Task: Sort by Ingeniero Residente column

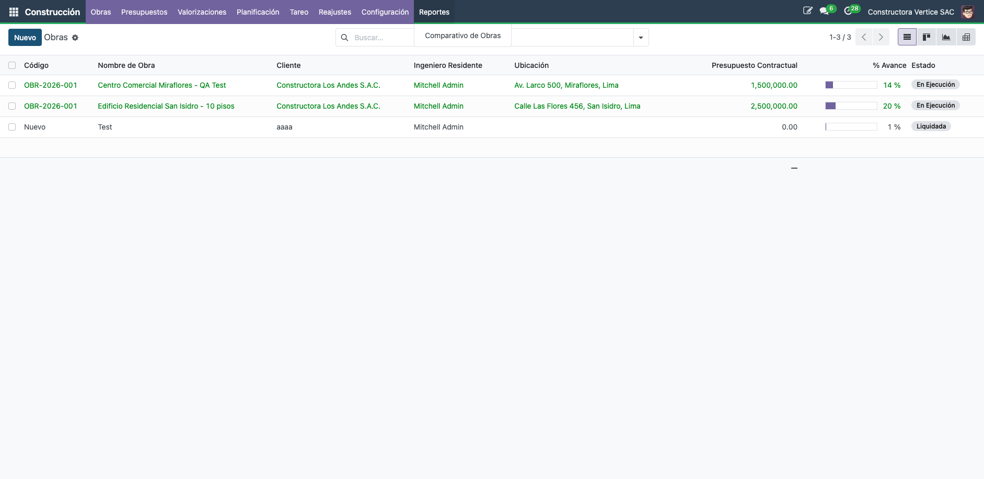Action: pyautogui.click(x=448, y=65)
